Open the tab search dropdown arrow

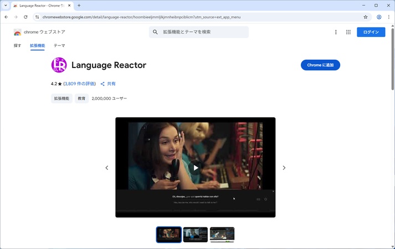pyautogui.click(x=6, y=6)
